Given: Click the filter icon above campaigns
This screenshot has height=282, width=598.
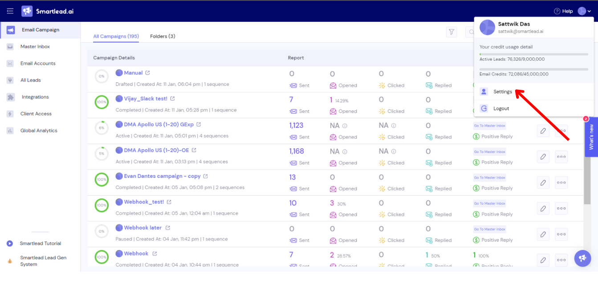Looking at the screenshot, I should [x=452, y=32].
